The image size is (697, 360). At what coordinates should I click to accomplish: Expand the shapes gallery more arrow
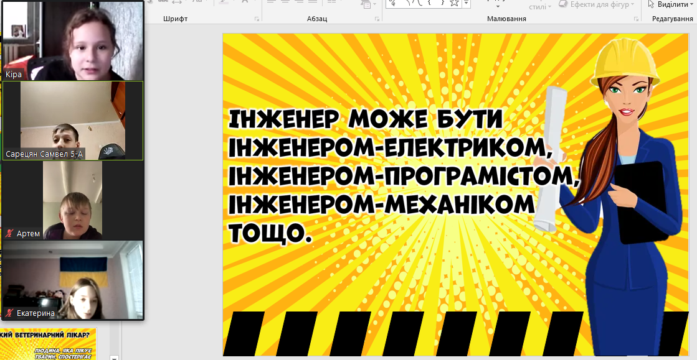[466, 5]
